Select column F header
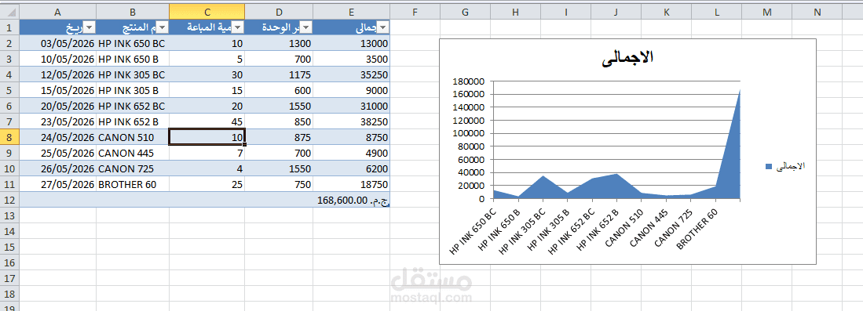This screenshot has height=311, width=863. click(x=415, y=12)
